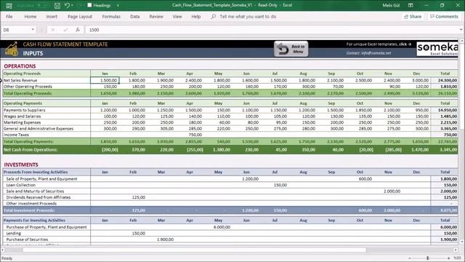Expand the formula bar with the chevron

pos(461,30)
